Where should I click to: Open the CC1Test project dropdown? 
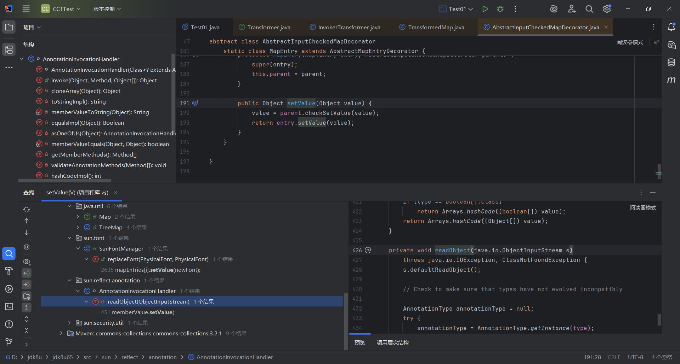[61, 9]
